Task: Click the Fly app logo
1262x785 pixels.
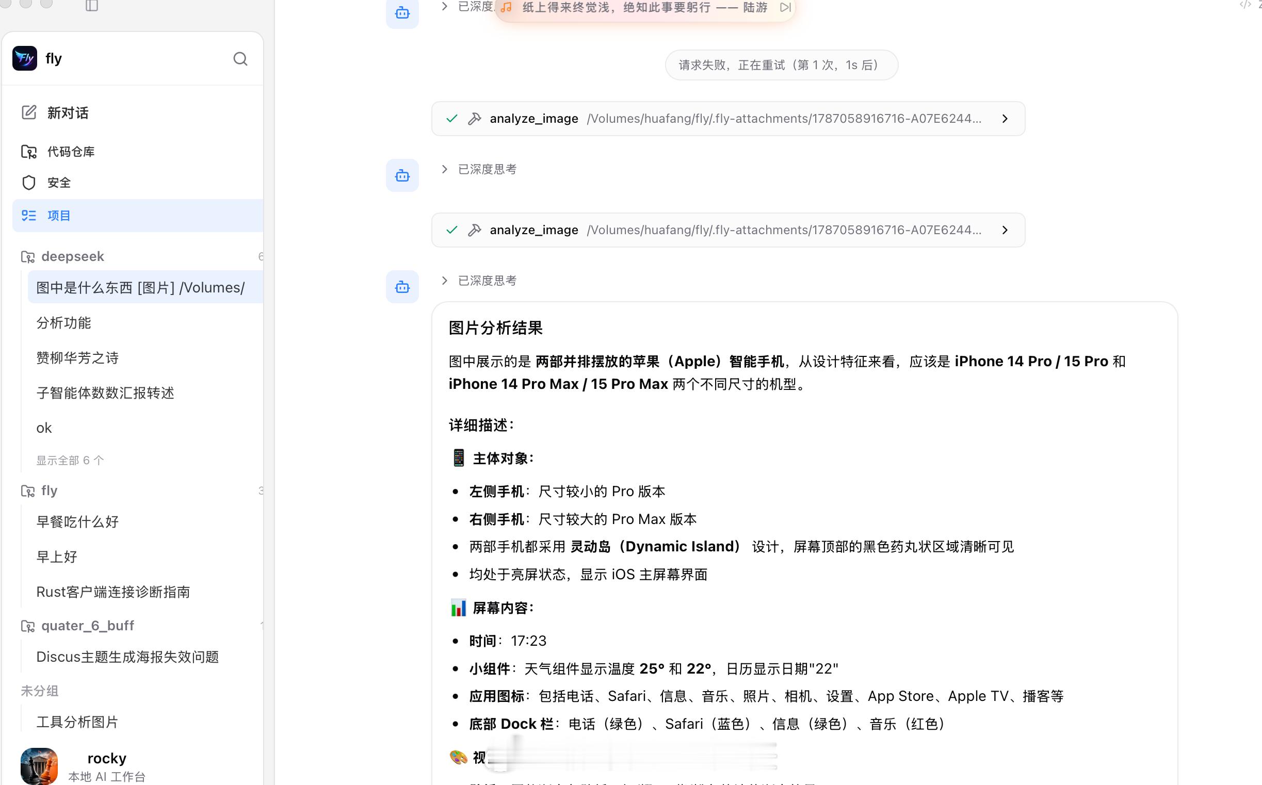Action: [24, 58]
